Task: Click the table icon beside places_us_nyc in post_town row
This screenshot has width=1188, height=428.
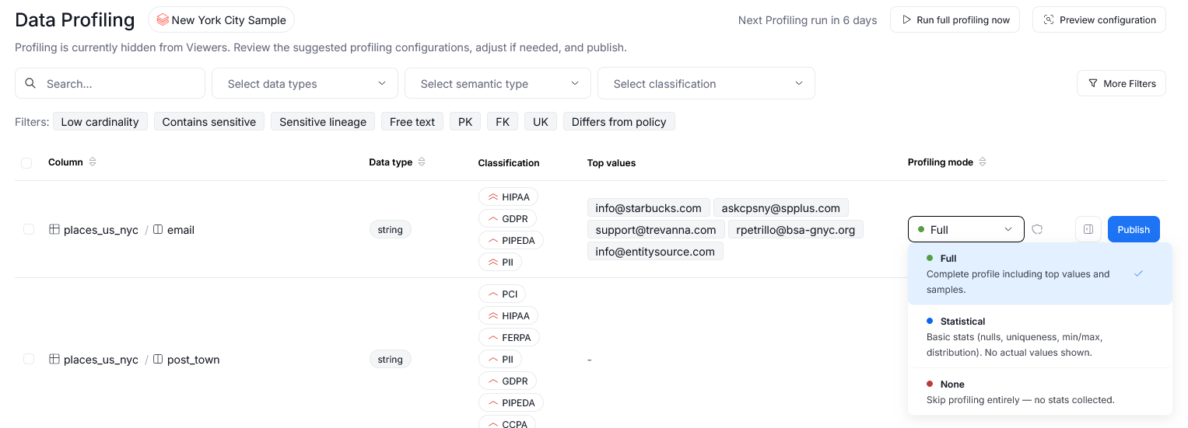Action: (x=54, y=360)
